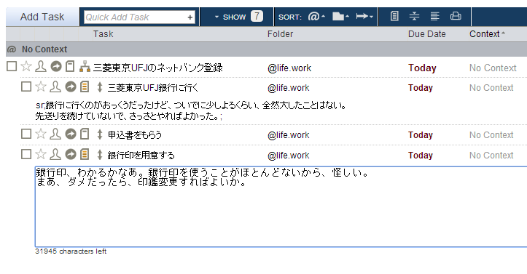The image size is (527, 274).
Task: Set No Context on 銀行印を用意する row
Action: pyautogui.click(x=491, y=155)
